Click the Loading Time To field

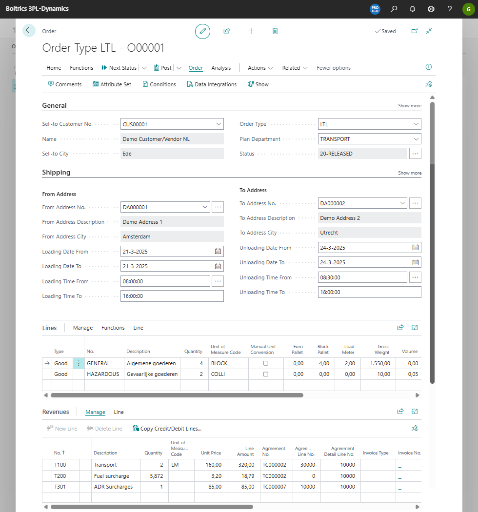tap(172, 296)
